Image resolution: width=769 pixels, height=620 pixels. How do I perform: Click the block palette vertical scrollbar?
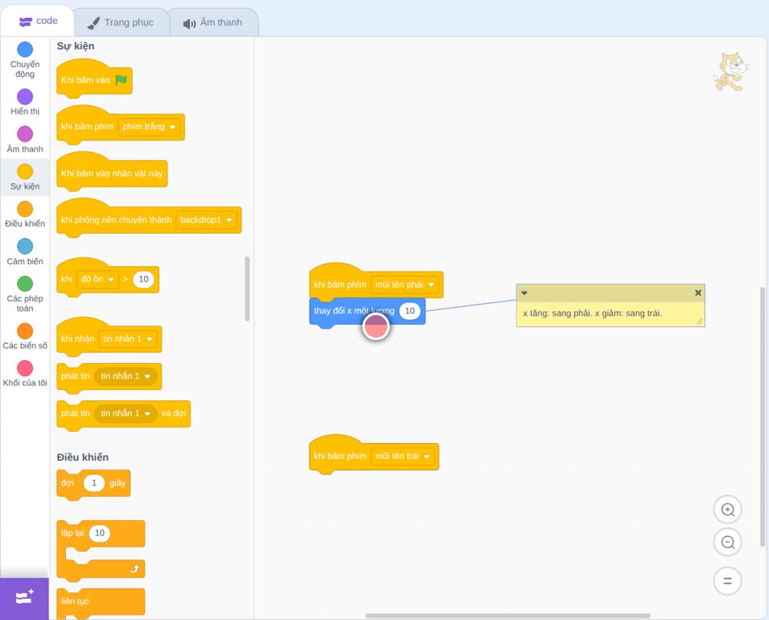247,288
